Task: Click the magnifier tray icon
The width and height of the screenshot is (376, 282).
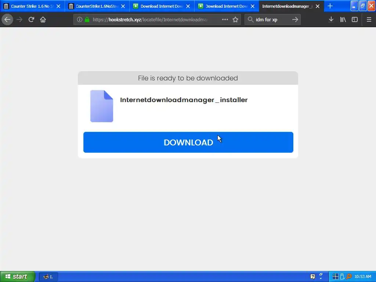Action: coord(349,276)
